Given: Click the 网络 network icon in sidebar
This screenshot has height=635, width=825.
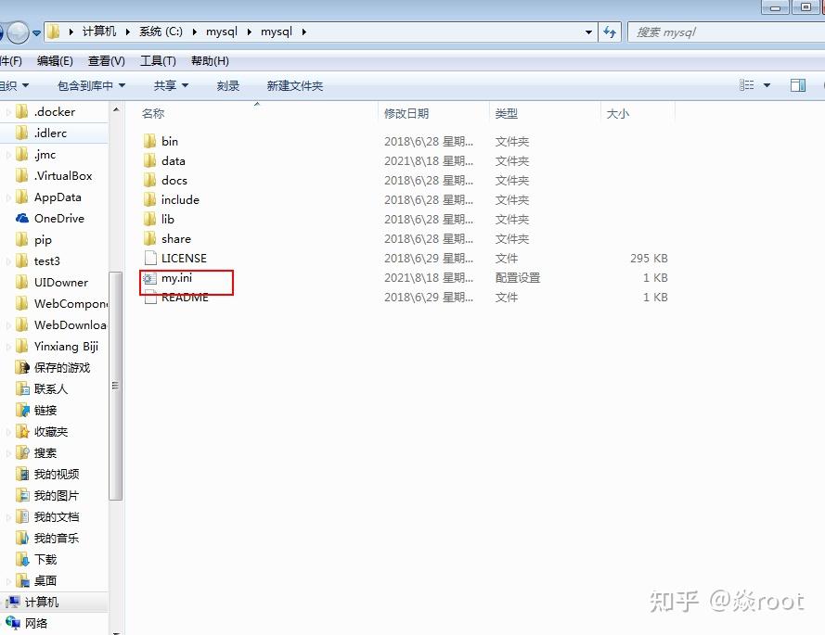Looking at the screenshot, I should pyautogui.click(x=13, y=623).
